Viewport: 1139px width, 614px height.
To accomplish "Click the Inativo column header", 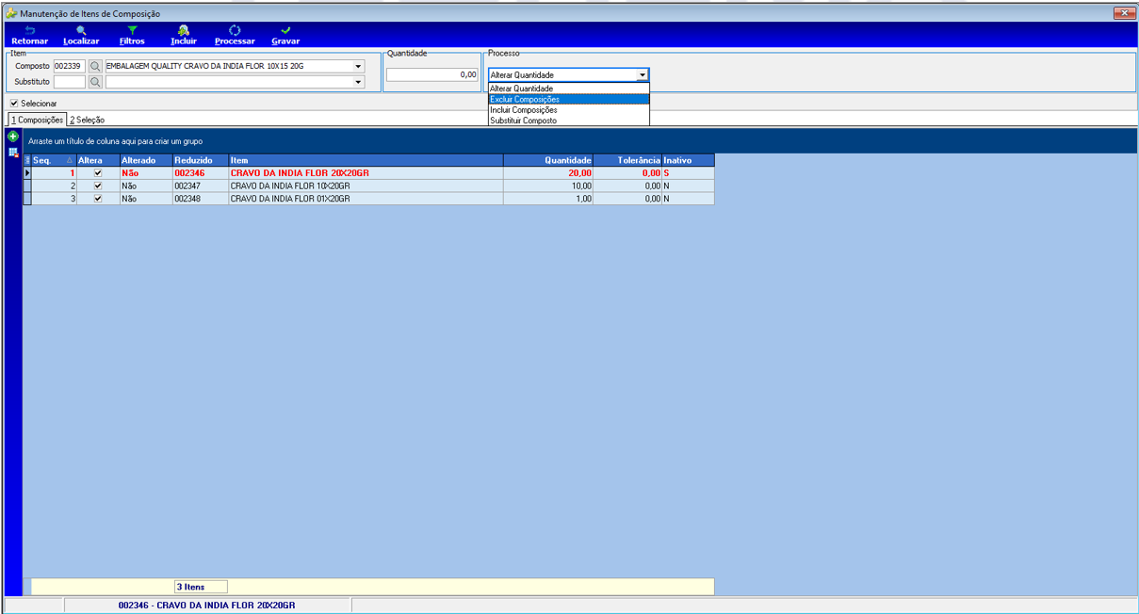I will point(688,160).
